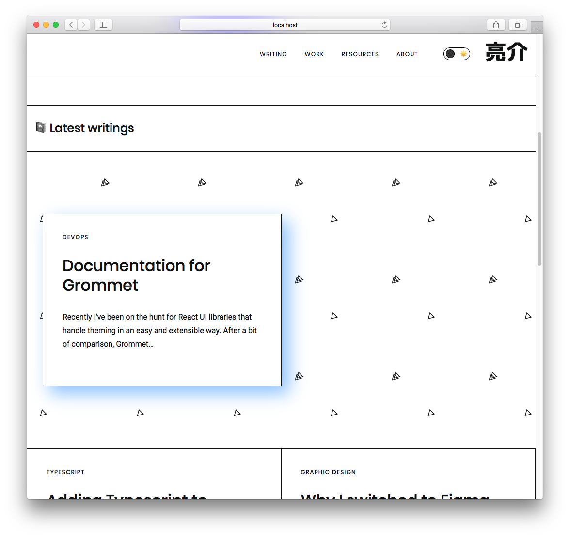The height and width of the screenshot is (538, 570).
Task: Open a new tab with plus button
Action: [537, 28]
